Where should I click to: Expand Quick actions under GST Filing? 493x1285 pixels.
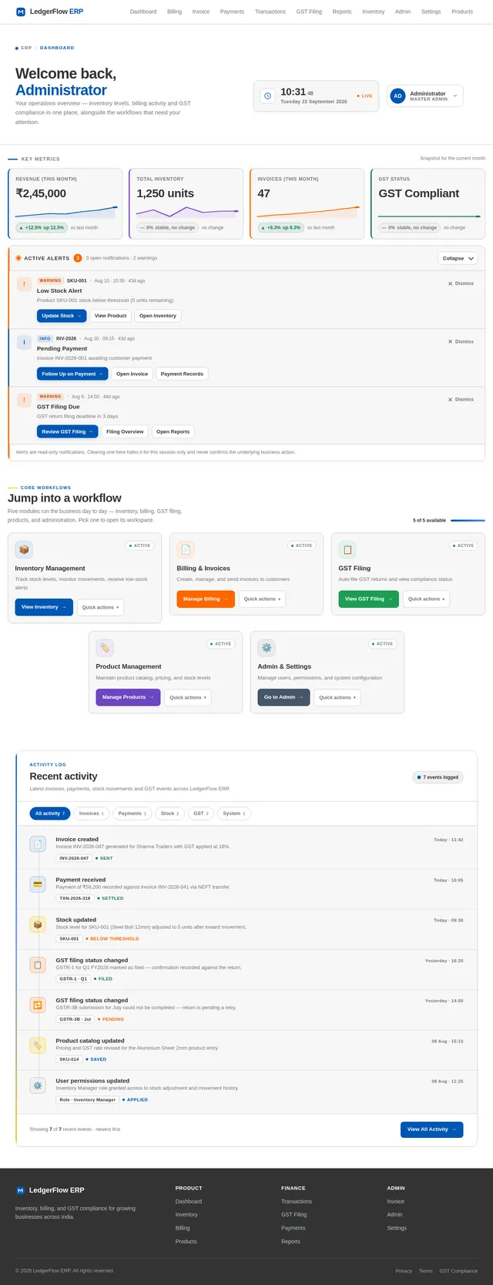tap(426, 599)
